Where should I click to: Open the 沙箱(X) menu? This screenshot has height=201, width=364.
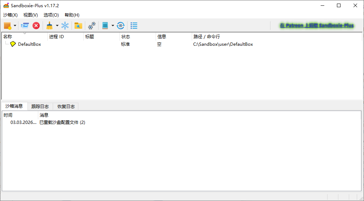10,15
